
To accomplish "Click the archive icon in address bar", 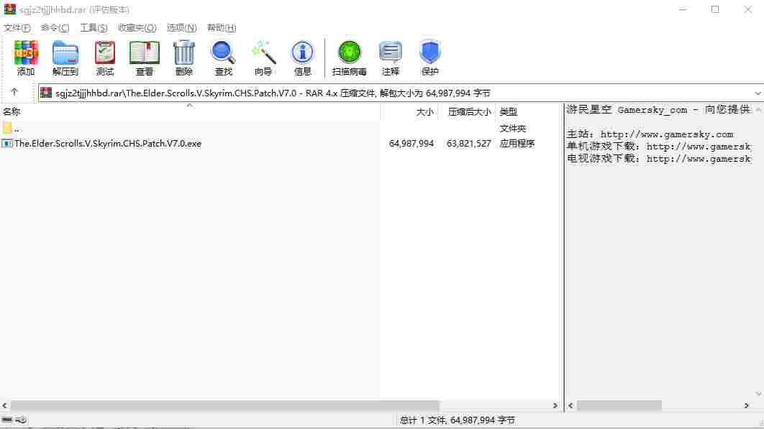I will point(46,93).
